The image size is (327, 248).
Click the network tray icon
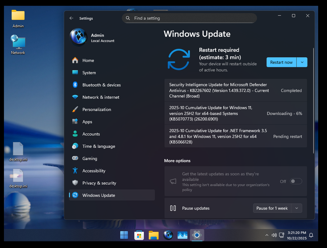[x=281, y=235]
